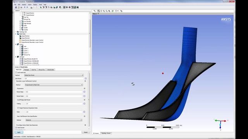
Task: Toggle Hub layer visibility checkbox
Action: (x=21, y=46)
